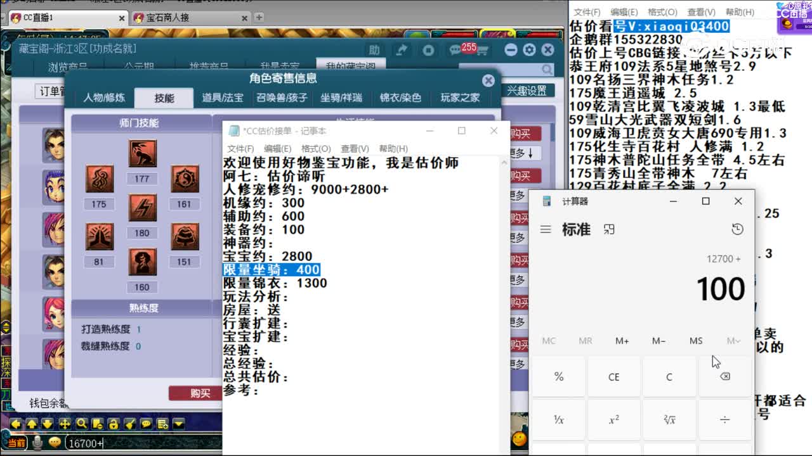Click chat toolbar magnifier search icon
Image resolution: width=812 pixels, height=456 pixels.
tap(81, 424)
